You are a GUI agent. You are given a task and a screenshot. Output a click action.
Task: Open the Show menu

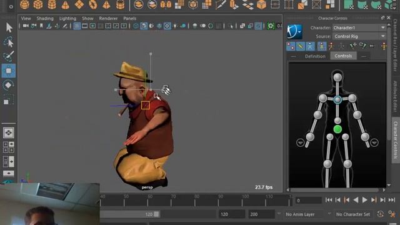point(87,18)
